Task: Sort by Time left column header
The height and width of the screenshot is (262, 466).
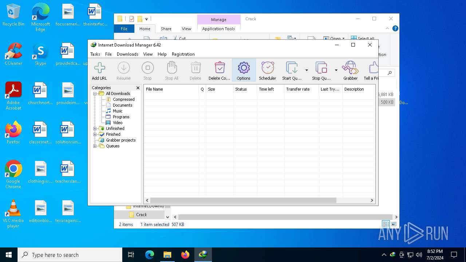Action: (270, 89)
